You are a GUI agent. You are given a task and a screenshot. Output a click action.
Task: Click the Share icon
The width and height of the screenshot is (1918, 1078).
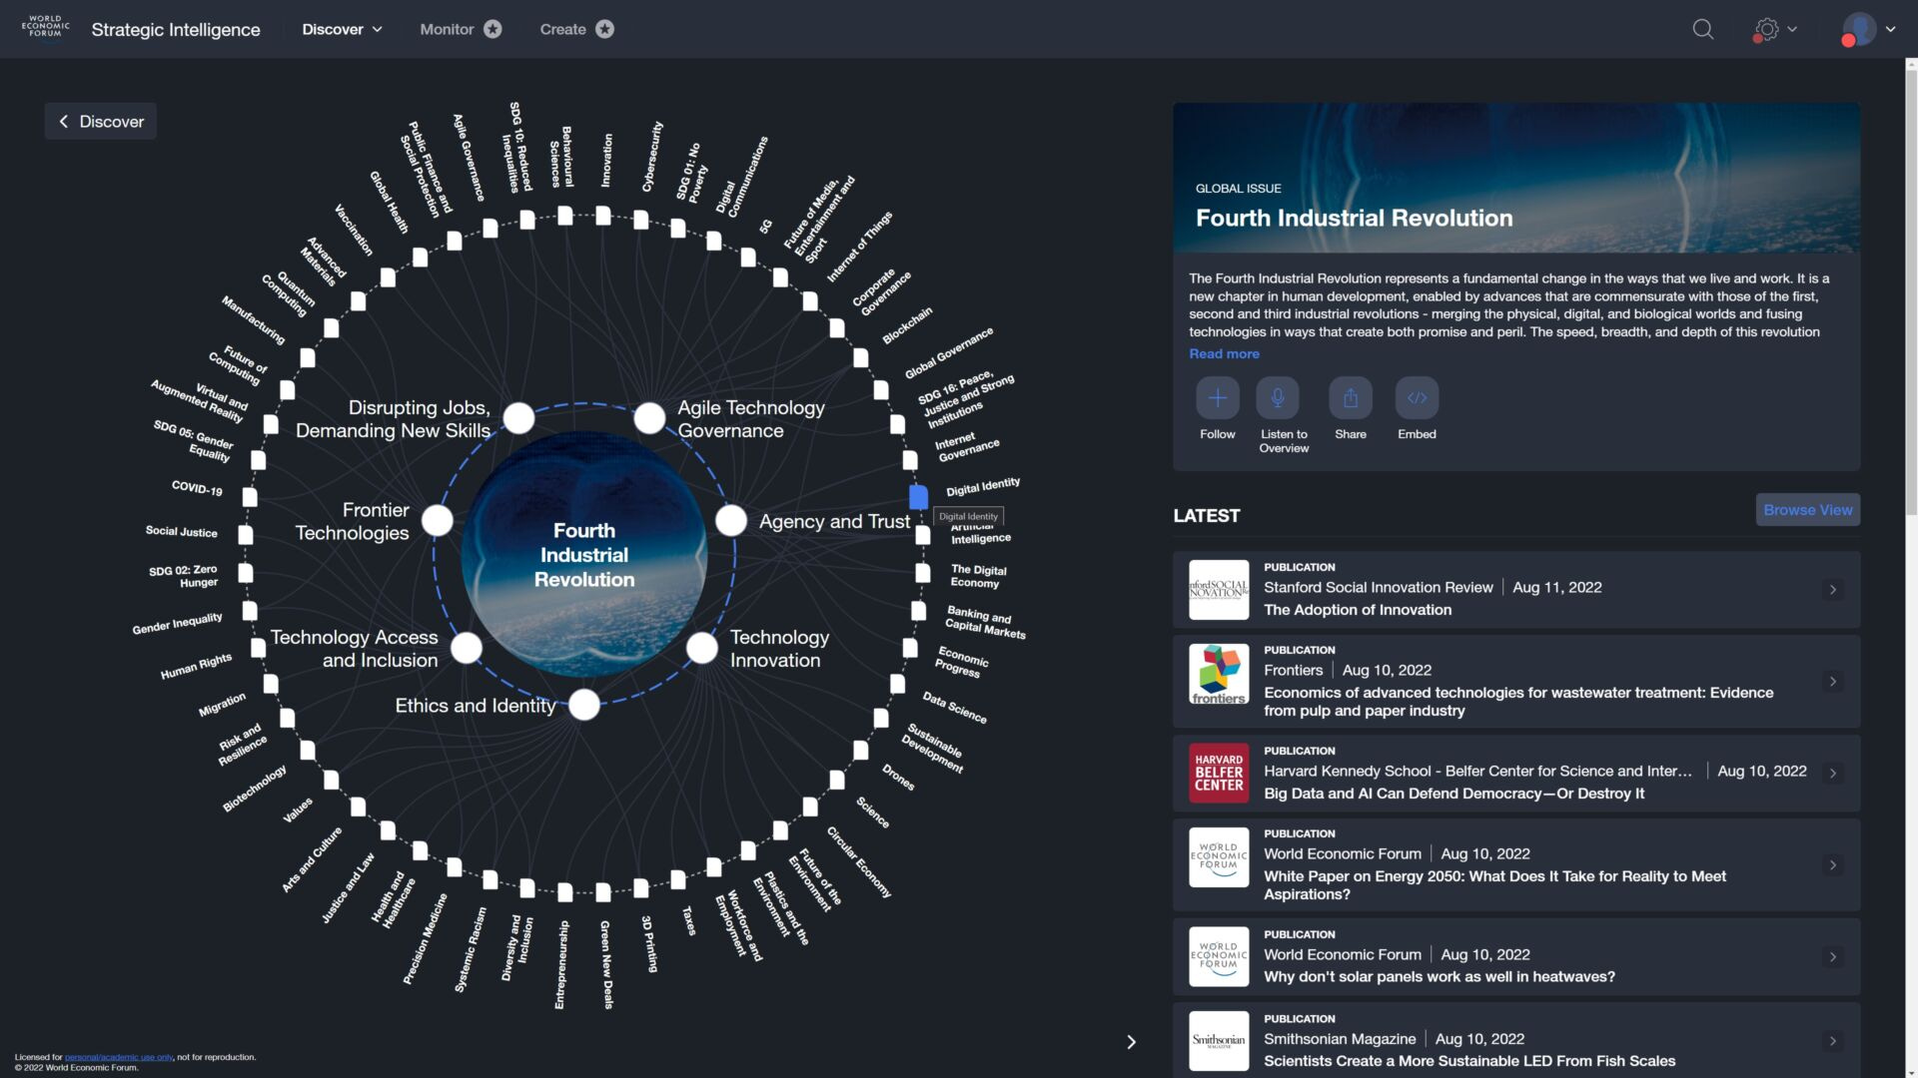pos(1350,397)
